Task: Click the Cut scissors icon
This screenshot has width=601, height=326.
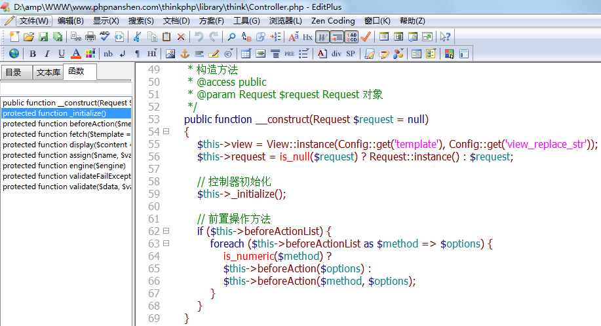Action: 137,37
